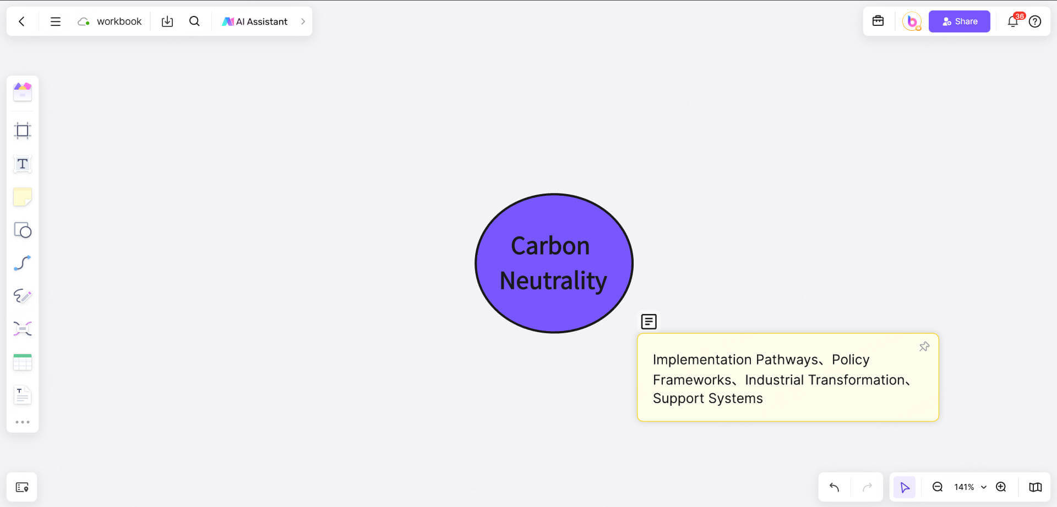Open the user avatar profile

coord(912,21)
